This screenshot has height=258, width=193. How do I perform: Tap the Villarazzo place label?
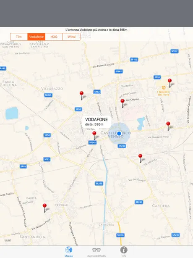(x=52, y=89)
